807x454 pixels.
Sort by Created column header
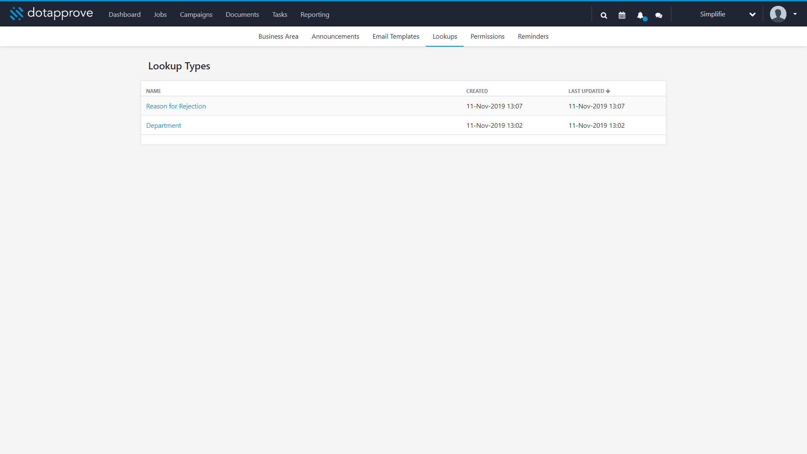click(477, 91)
